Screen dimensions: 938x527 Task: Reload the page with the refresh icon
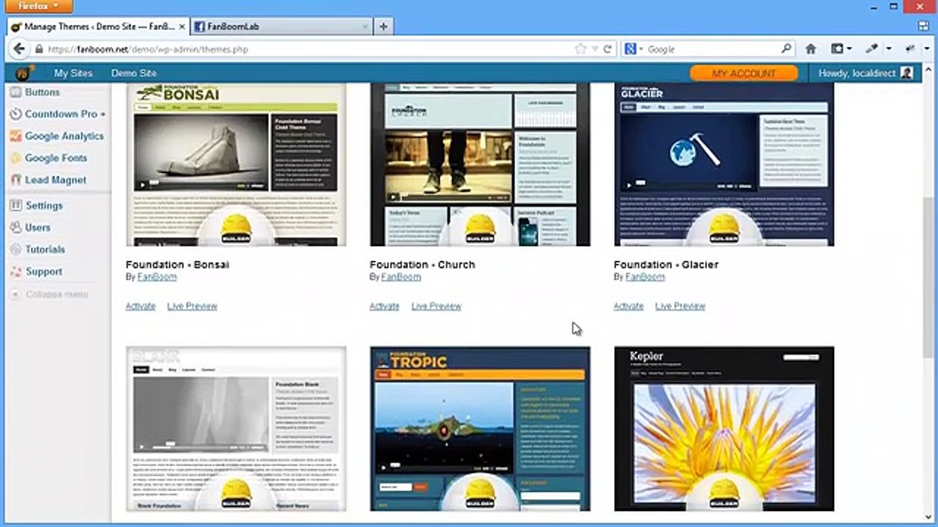608,49
